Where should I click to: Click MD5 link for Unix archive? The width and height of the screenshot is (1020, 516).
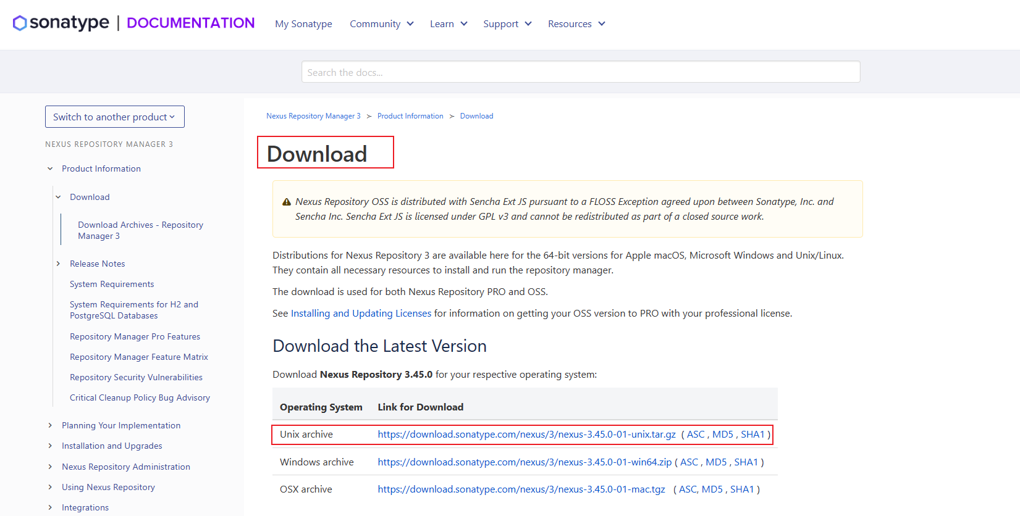tap(722, 435)
